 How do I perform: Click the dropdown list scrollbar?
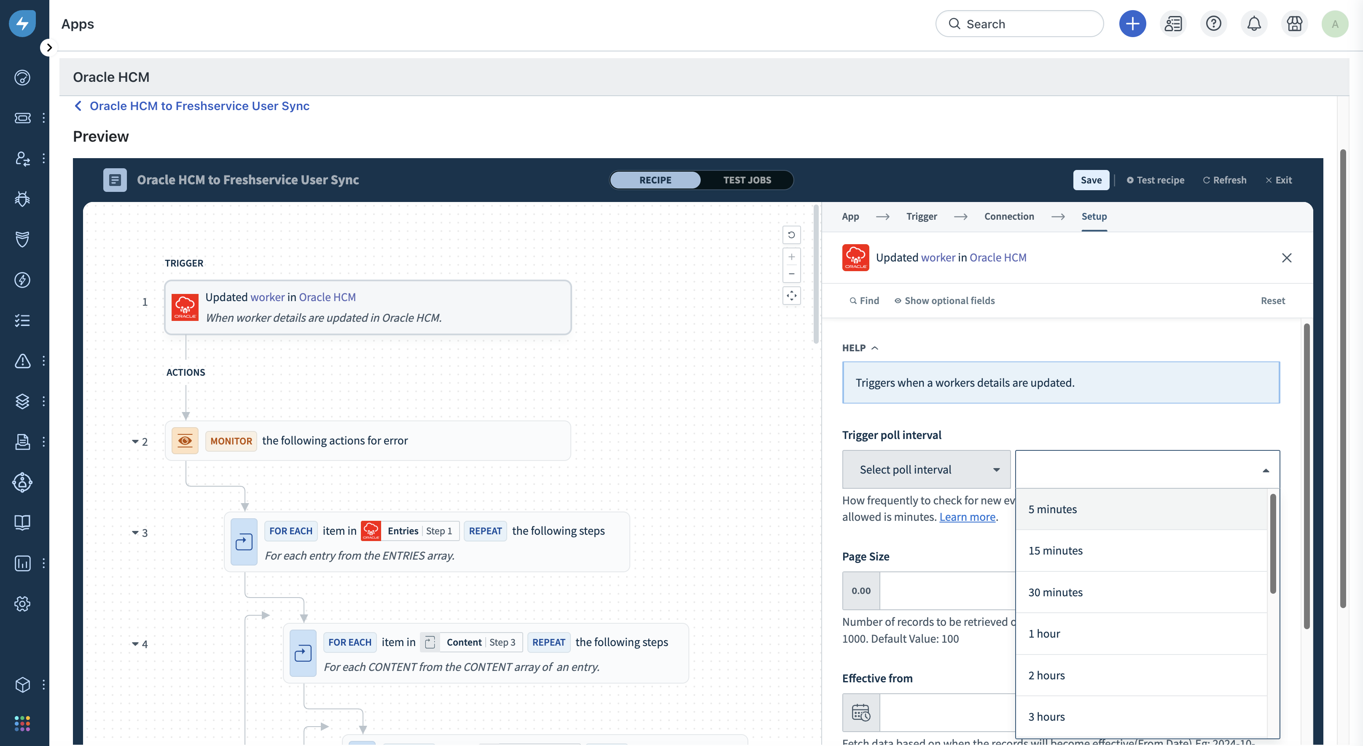click(1272, 543)
